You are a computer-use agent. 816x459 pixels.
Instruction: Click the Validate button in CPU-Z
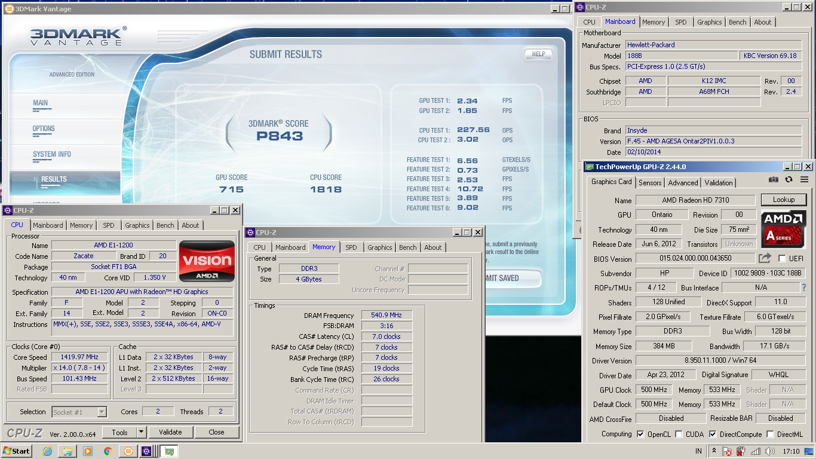(170, 432)
